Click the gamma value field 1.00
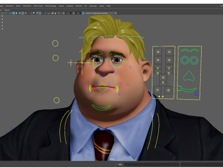The height and width of the screenshot is (167, 223). click(78, 13)
